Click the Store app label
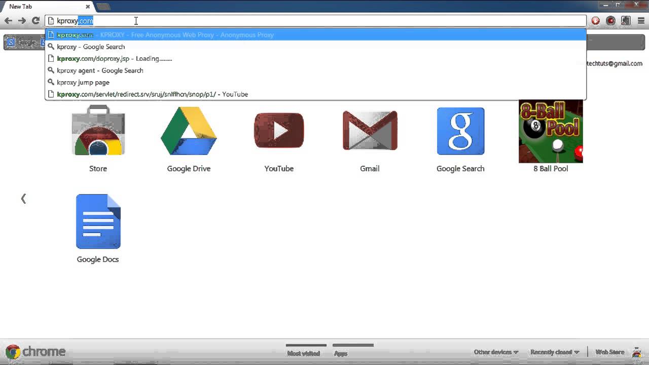 pos(98,168)
